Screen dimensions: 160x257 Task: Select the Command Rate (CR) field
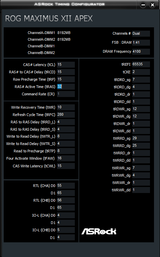pyautogui.click(x=66, y=94)
